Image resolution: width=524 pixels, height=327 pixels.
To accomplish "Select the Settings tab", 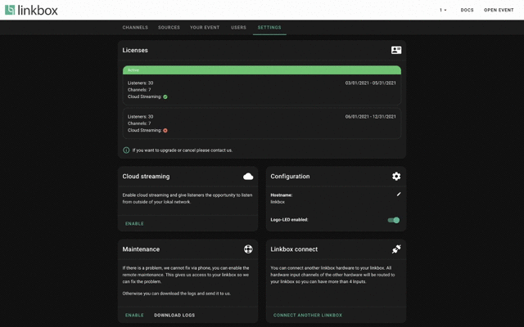I will pos(269,27).
